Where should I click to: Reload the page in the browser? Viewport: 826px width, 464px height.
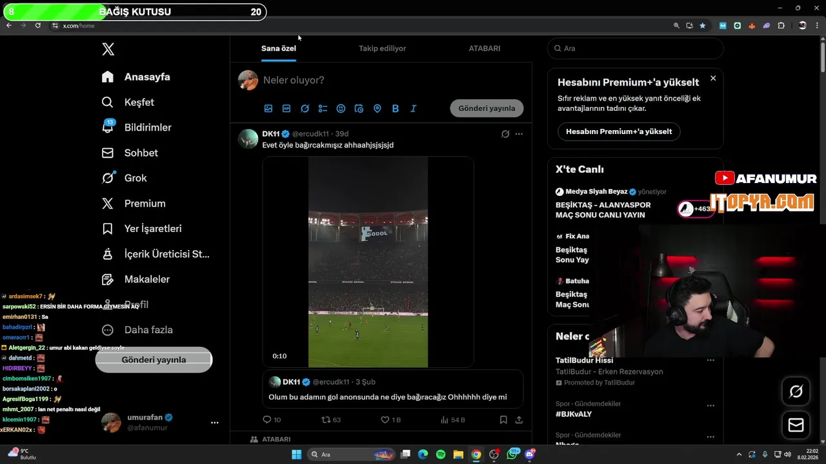coord(37,25)
